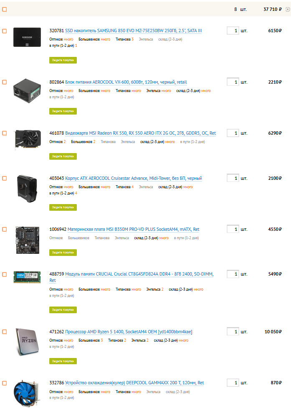Open the AEROCOOL Cruisestar case image
This screenshot has height=414, width=291.
[x=27, y=189]
